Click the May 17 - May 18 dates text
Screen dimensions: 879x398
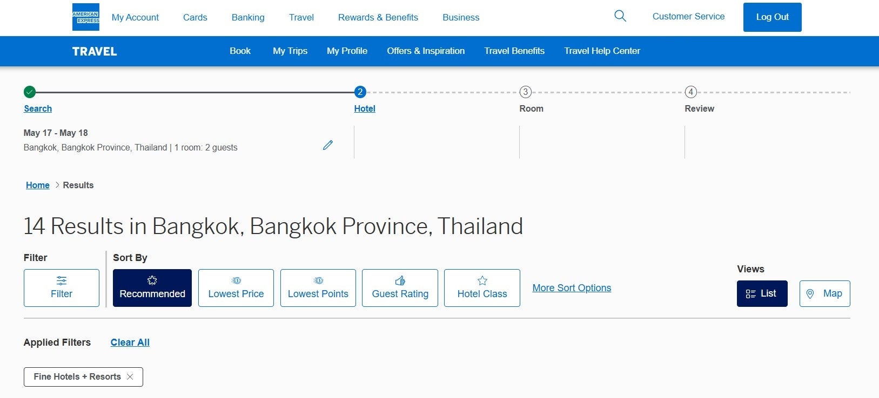[x=56, y=133]
